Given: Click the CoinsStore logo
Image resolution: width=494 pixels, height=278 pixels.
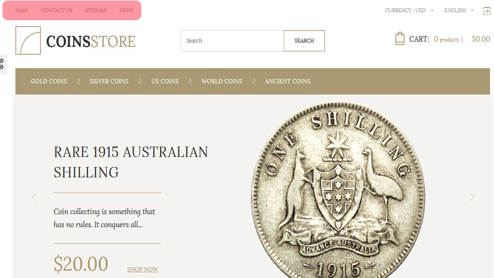Looking at the screenshot, I should pos(76,40).
